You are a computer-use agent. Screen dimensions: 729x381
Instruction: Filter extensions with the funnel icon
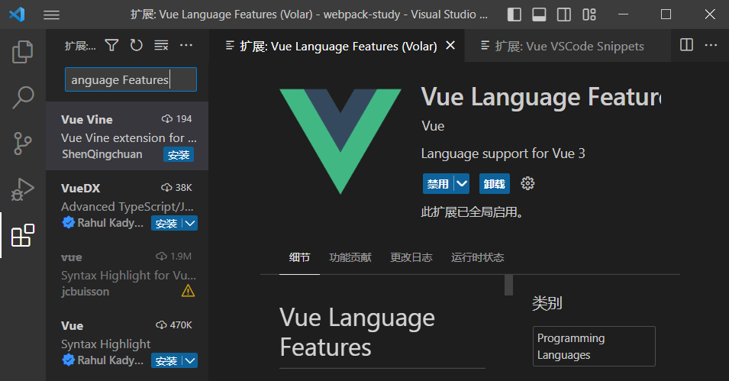tap(111, 45)
